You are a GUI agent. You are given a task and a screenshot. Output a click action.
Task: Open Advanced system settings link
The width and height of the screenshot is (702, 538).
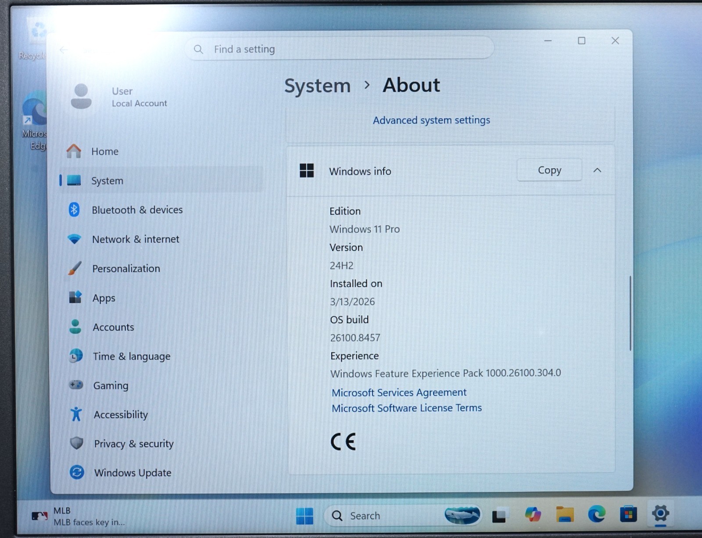(x=431, y=120)
